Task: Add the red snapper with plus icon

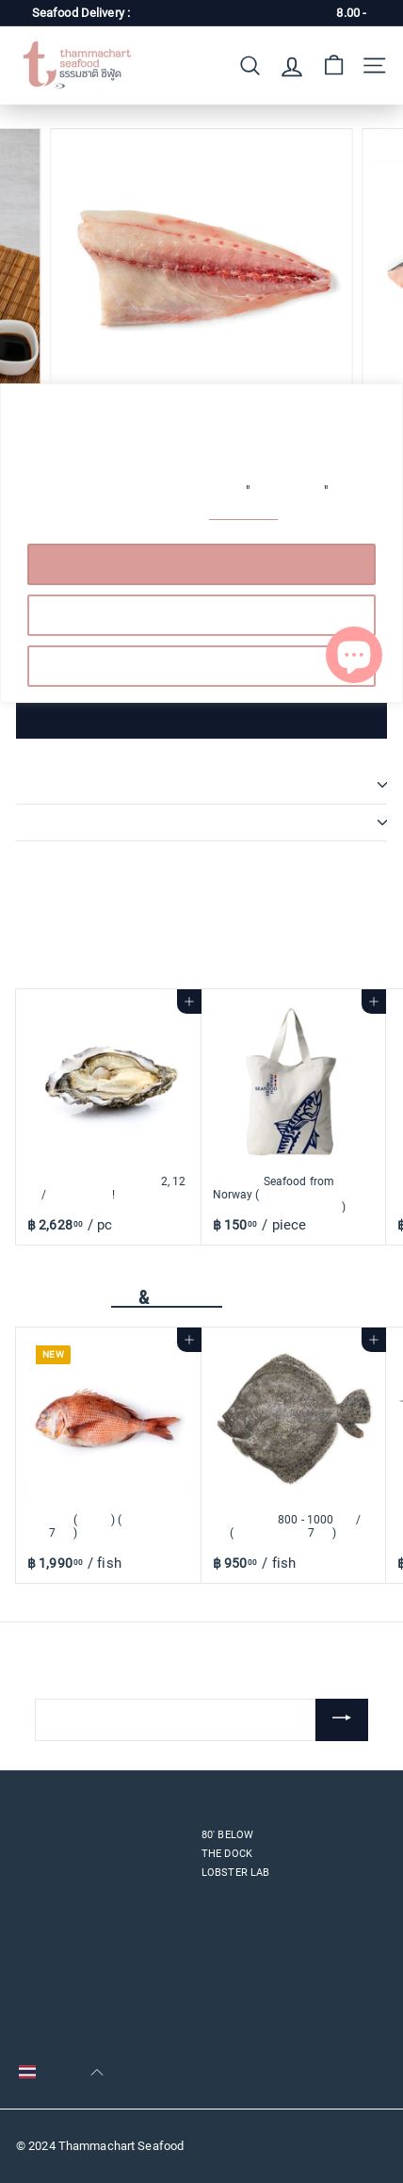Action: coord(188,1340)
